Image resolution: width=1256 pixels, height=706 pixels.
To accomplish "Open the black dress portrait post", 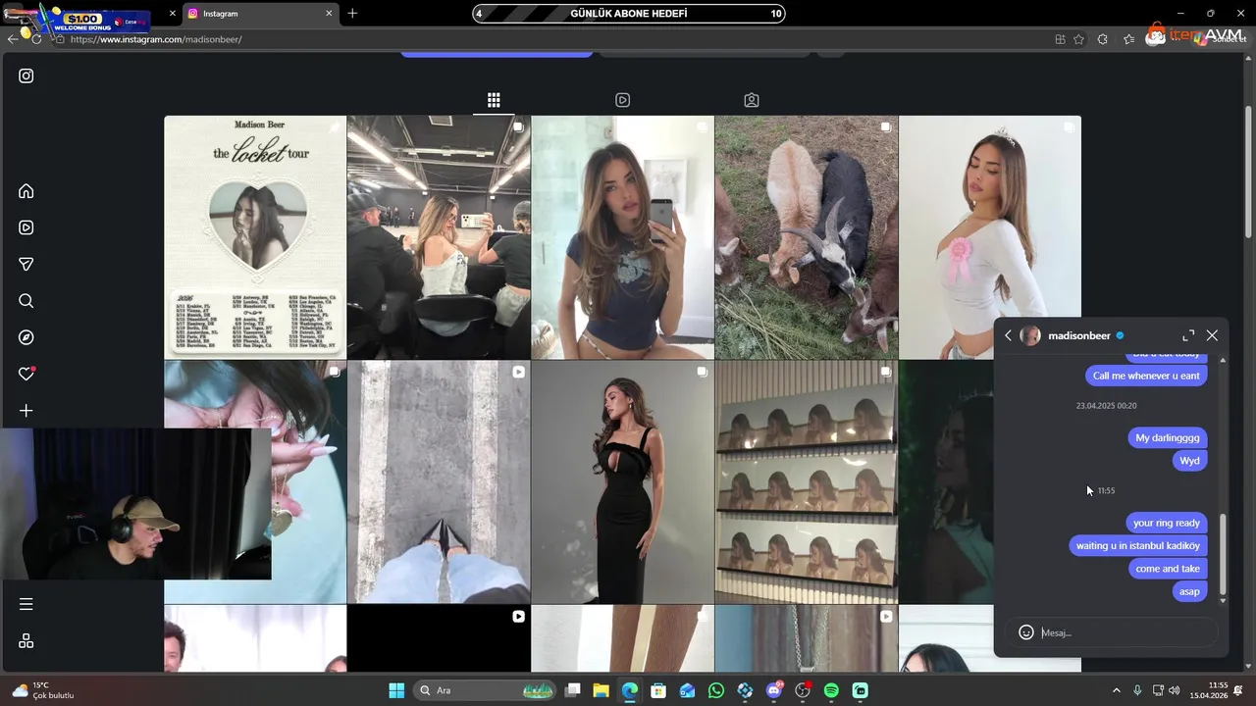I will pyautogui.click(x=622, y=481).
